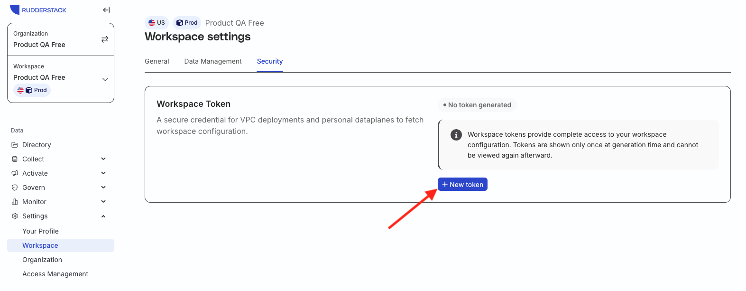This screenshot has height=291, width=746.
Task: Click the Collect database icon
Action: tap(15, 159)
